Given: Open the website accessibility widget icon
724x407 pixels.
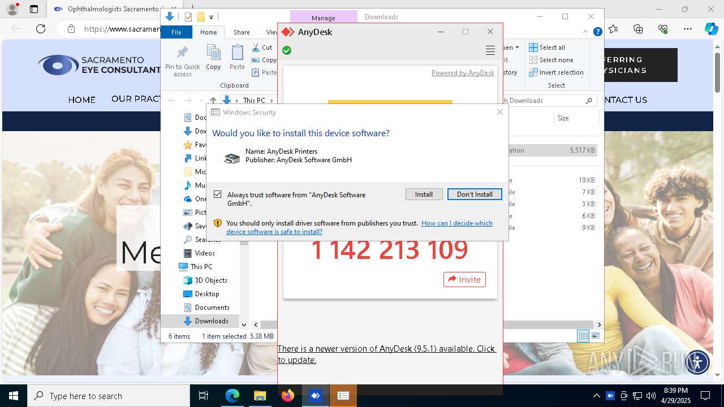Looking at the screenshot, I should [697, 362].
